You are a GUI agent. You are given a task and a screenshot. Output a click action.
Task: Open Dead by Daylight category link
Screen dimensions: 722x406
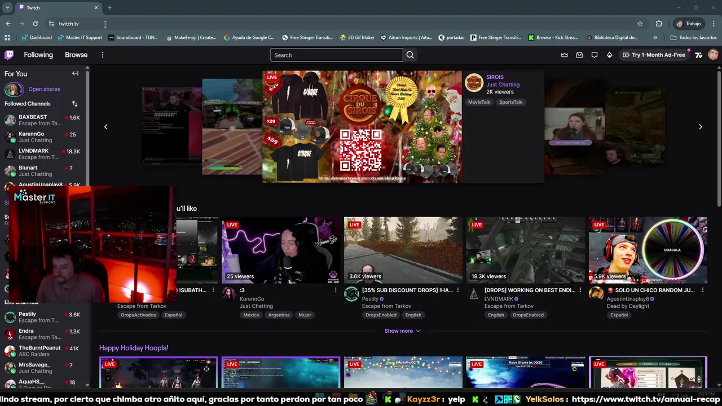(628, 306)
